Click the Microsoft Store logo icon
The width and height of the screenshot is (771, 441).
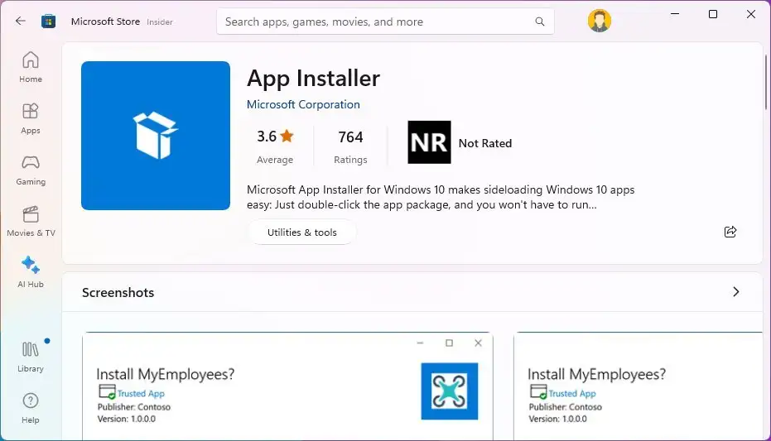pyautogui.click(x=48, y=22)
